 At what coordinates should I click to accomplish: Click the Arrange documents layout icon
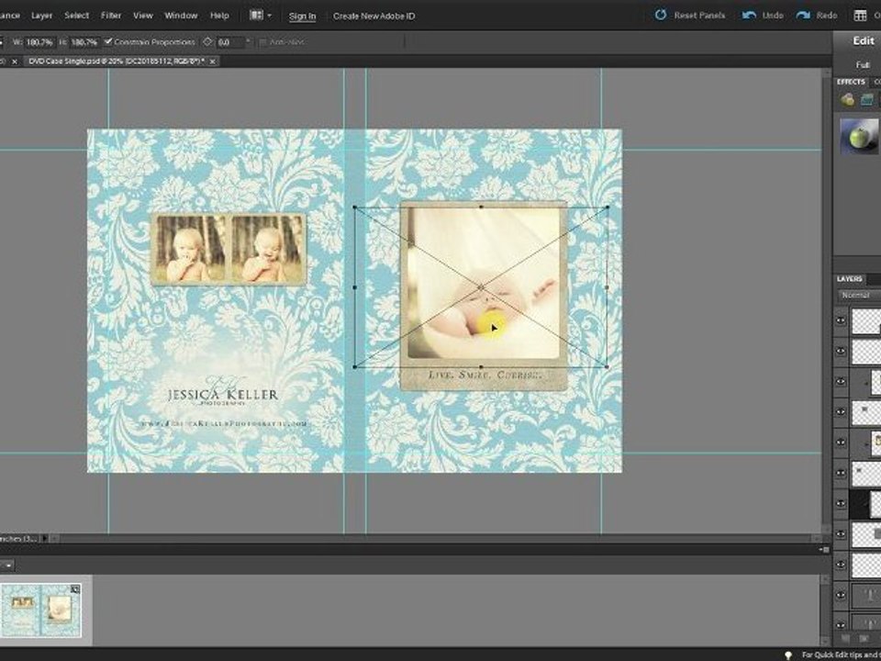click(x=256, y=16)
